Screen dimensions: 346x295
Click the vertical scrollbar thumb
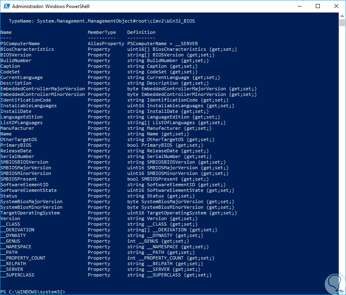[x=342, y=23]
